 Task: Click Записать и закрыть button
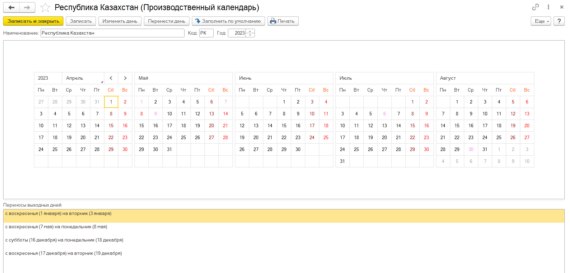pos(33,21)
